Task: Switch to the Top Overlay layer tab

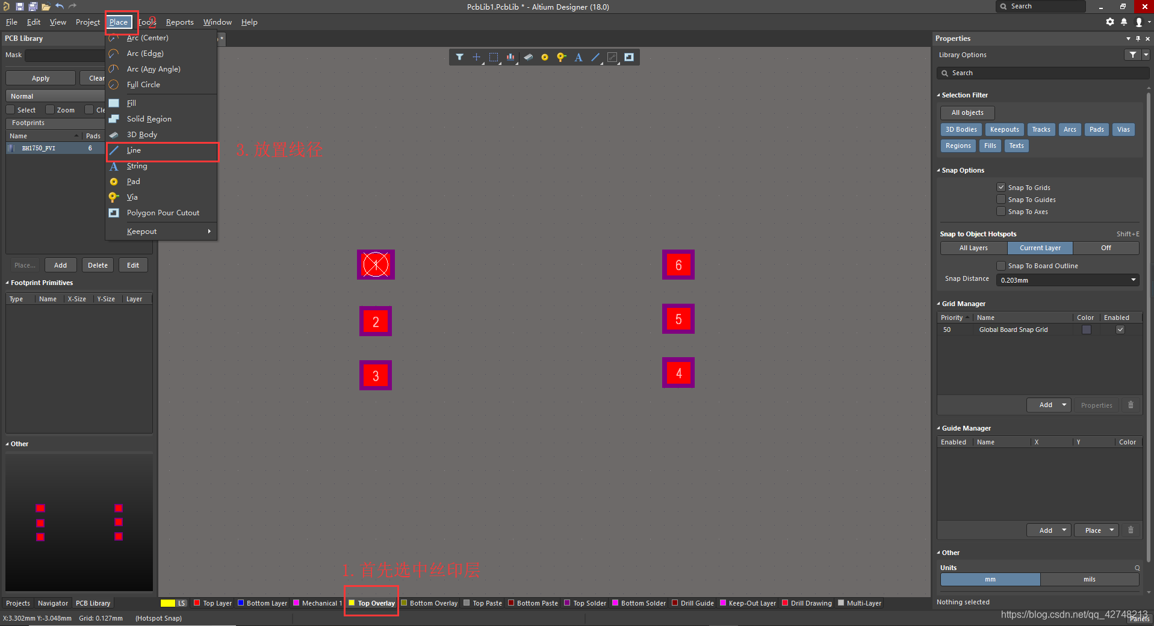Action: [x=376, y=603]
